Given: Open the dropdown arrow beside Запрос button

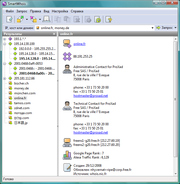Looking at the screenshot, I should [x=175, y=28].
